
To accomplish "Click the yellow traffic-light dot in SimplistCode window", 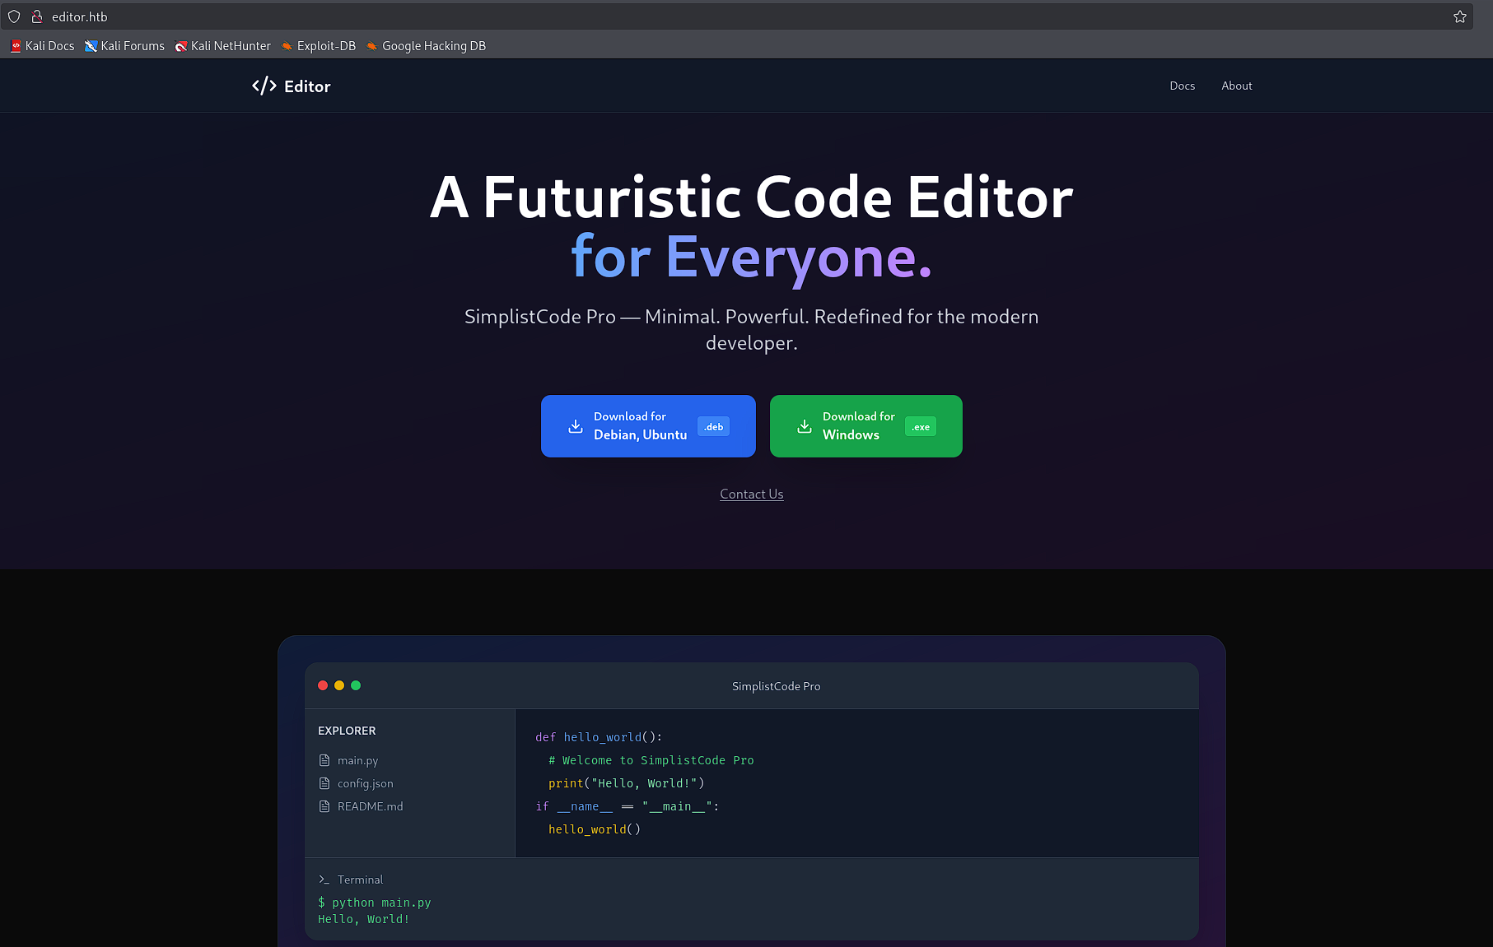I will point(338,685).
